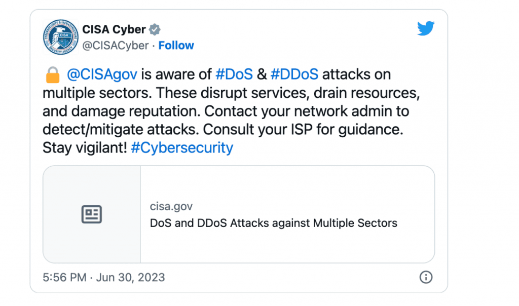Open the #Cybersecurity hashtag
Viewport: 519px width, 306px height.
pyautogui.click(x=181, y=148)
